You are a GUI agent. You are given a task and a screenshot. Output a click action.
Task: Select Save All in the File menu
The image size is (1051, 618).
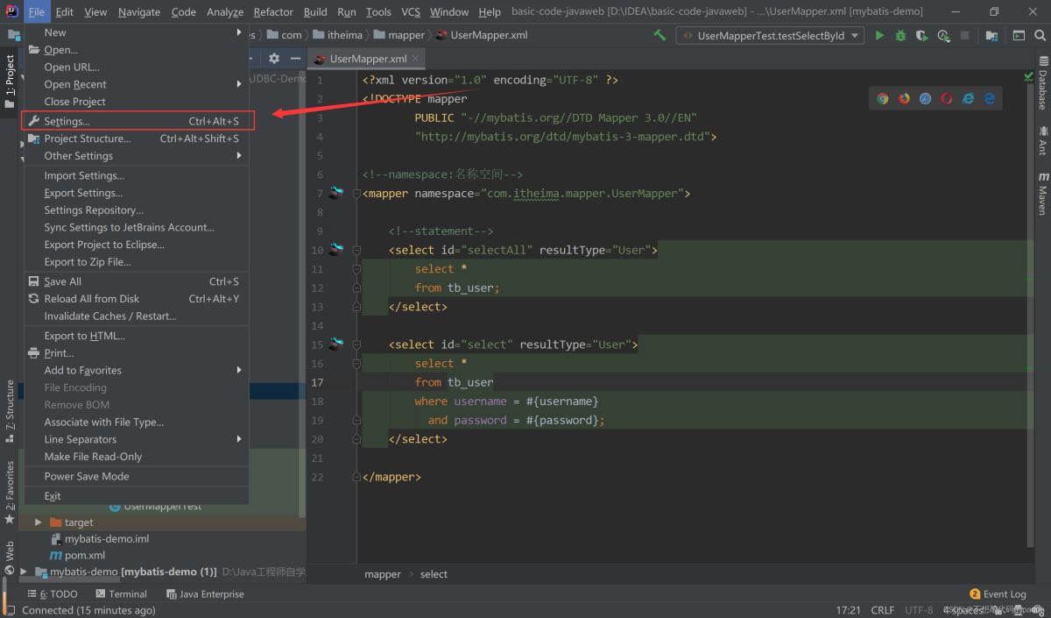tap(136, 281)
